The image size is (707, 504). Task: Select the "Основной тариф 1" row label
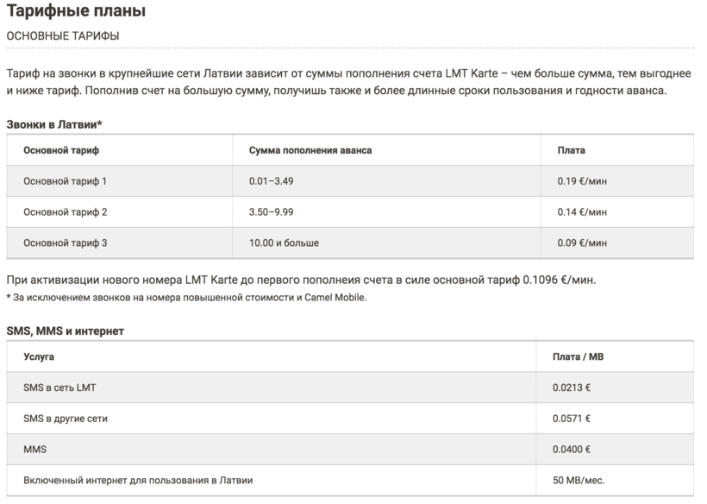click(x=66, y=181)
